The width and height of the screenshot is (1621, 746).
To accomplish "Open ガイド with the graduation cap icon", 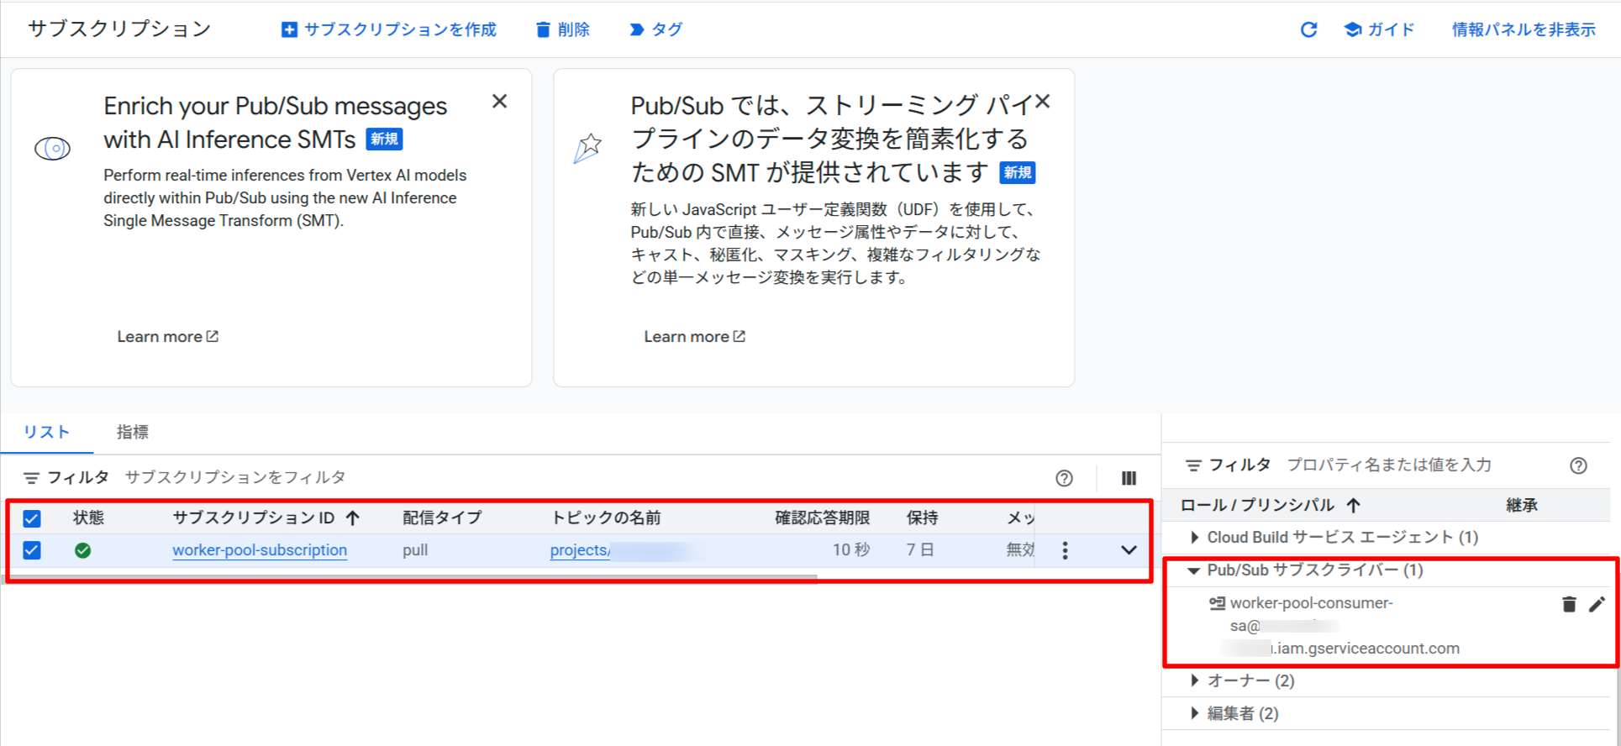I will coord(1379,29).
